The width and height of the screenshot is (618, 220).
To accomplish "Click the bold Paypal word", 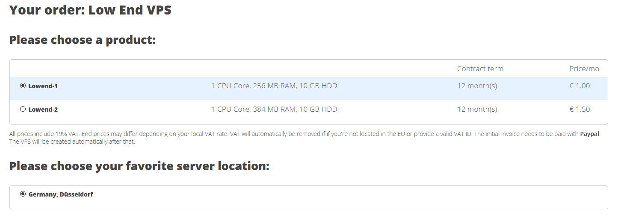I will [590, 134].
